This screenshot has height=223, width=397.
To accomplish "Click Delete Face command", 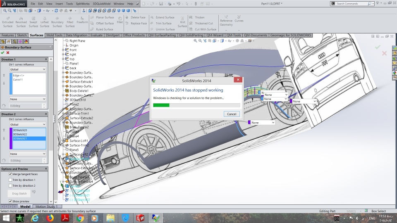I will [136, 17].
